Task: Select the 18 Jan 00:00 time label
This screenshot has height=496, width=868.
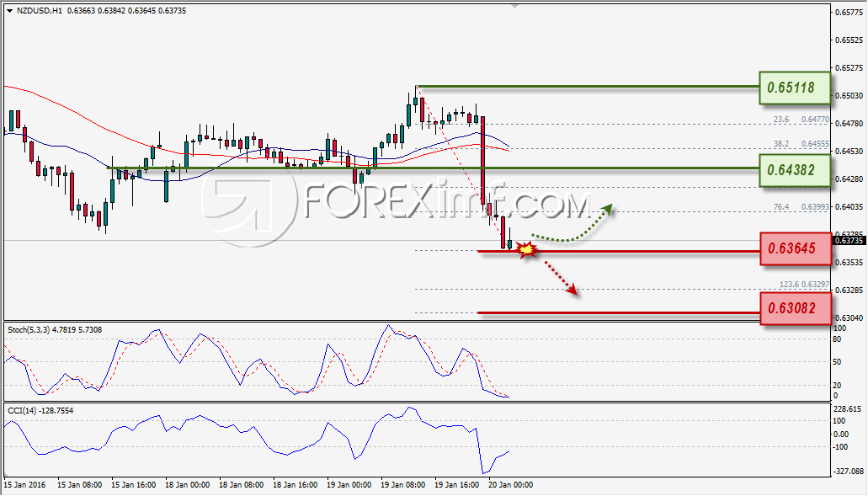Action: pyautogui.click(x=187, y=484)
